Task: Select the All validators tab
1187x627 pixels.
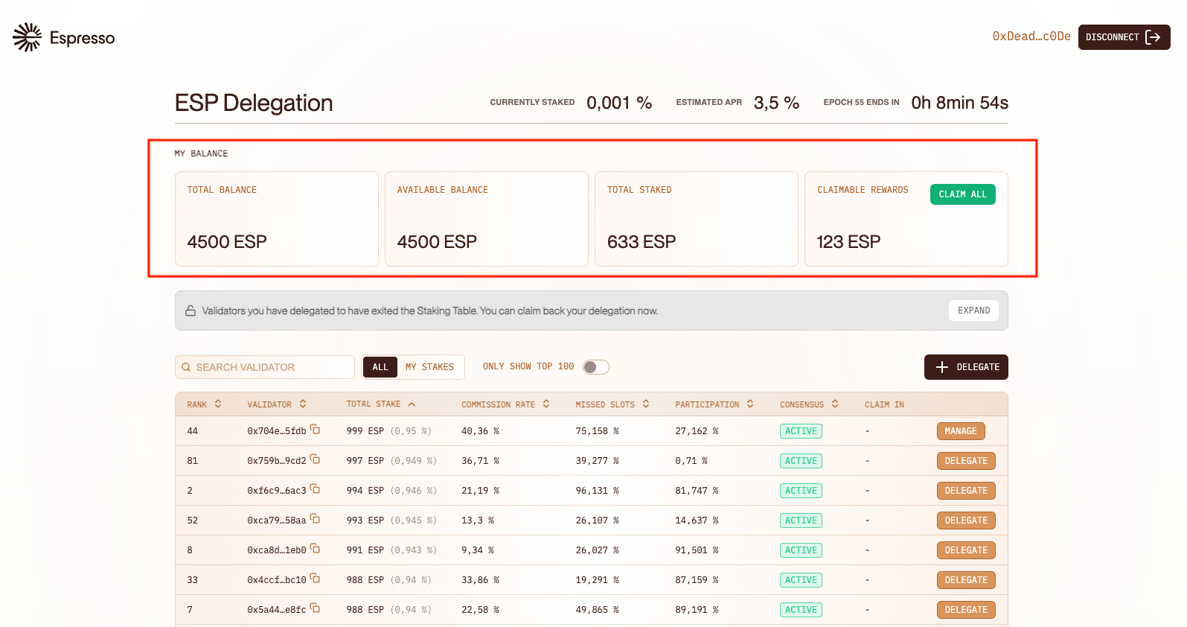Action: 380,367
